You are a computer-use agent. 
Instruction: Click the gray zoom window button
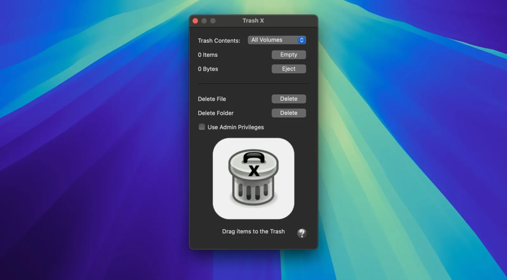[213, 21]
